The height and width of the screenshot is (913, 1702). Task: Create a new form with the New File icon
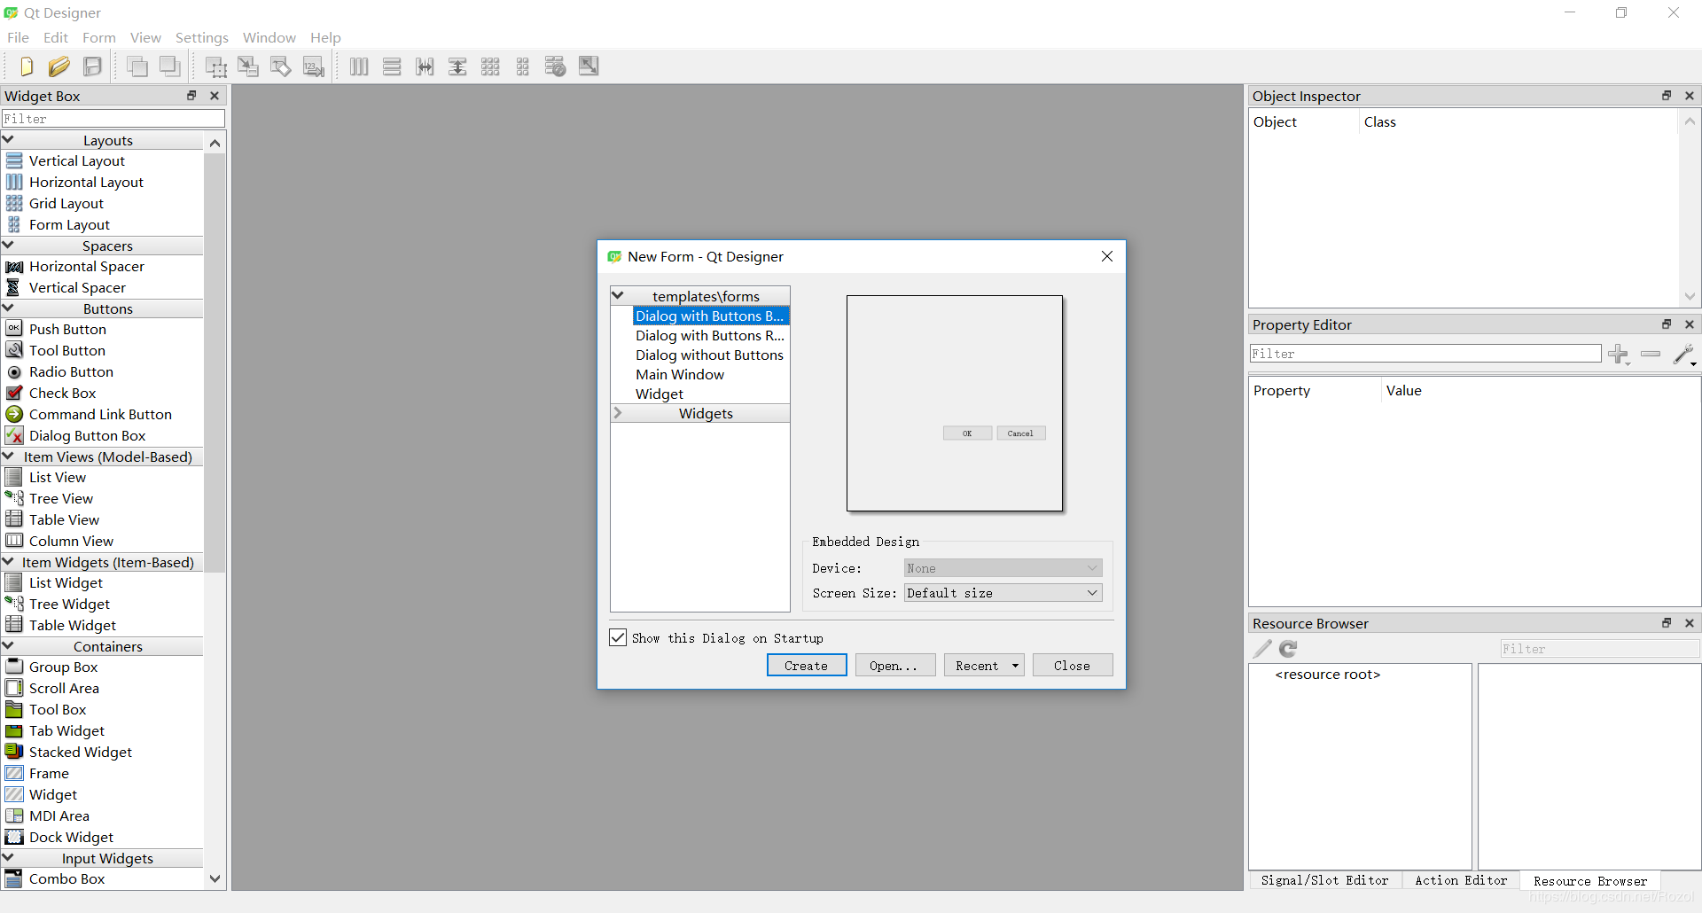coord(26,66)
